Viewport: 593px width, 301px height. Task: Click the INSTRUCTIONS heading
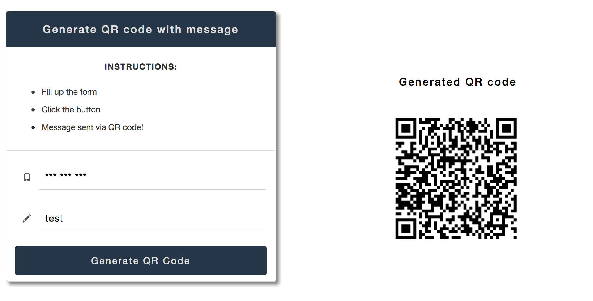(x=140, y=66)
